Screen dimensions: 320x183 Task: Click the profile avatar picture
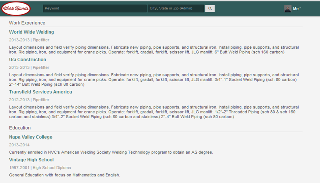[x=288, y=9]
